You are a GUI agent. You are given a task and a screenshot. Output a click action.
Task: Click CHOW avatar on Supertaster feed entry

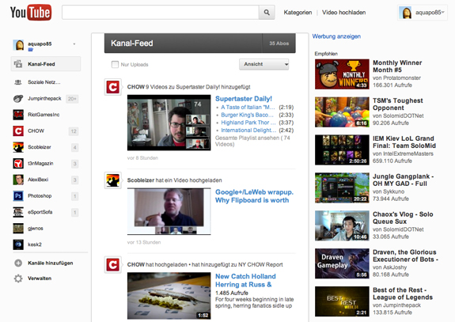(x=113, y=87)
